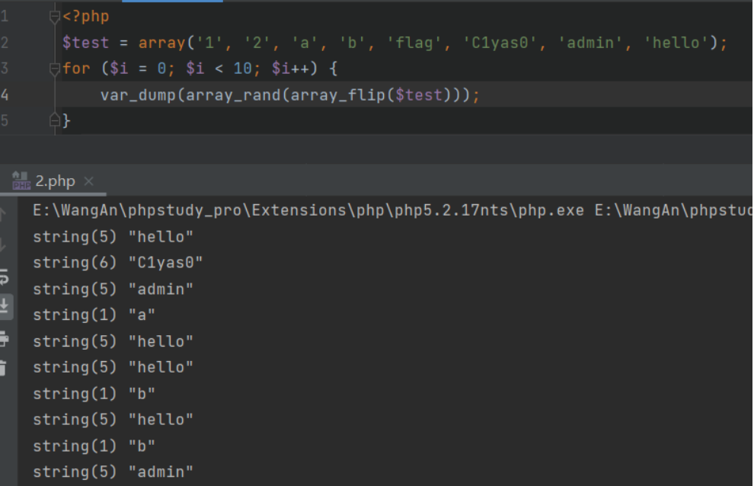Click the first string(5) "admin" output line
754x486 pixels.
tap(113, 289)
